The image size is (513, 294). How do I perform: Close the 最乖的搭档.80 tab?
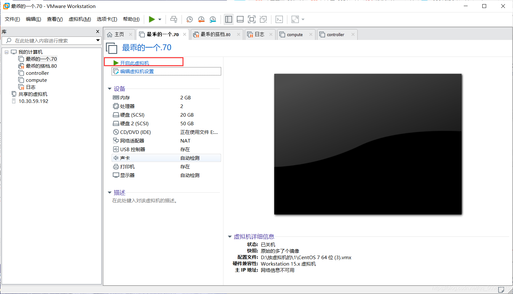[238, 35]
